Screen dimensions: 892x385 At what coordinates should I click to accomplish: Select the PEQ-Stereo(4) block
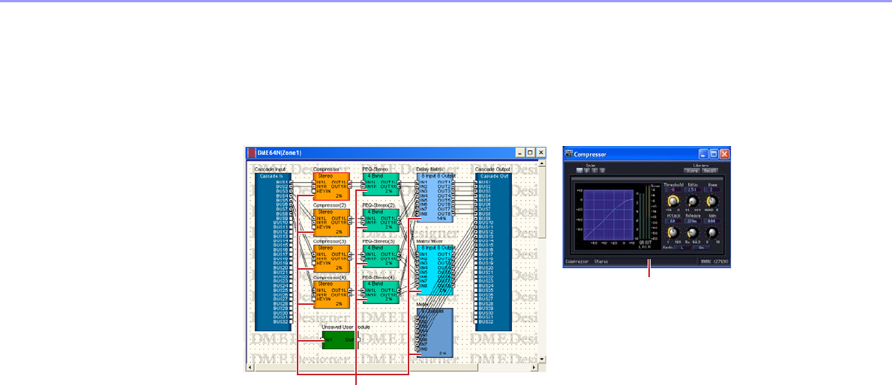click(x=381, y=292)
